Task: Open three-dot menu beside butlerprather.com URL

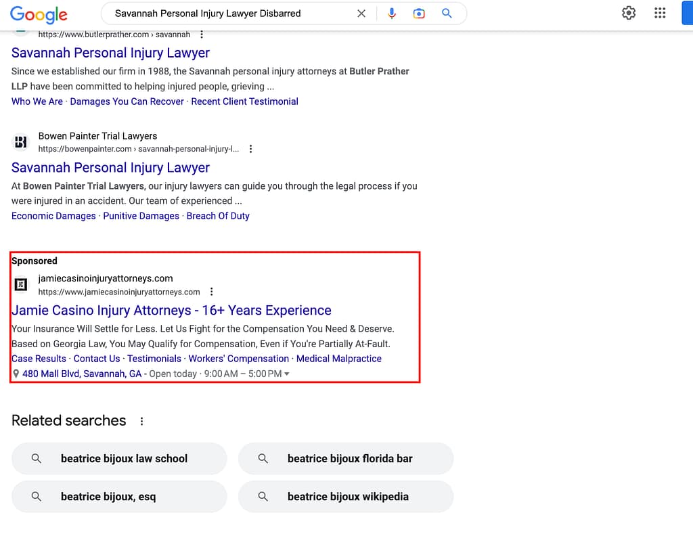Action: [202, 35]
